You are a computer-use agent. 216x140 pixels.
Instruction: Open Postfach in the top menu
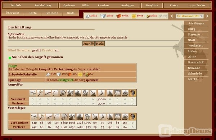click(x=16, y=5)
